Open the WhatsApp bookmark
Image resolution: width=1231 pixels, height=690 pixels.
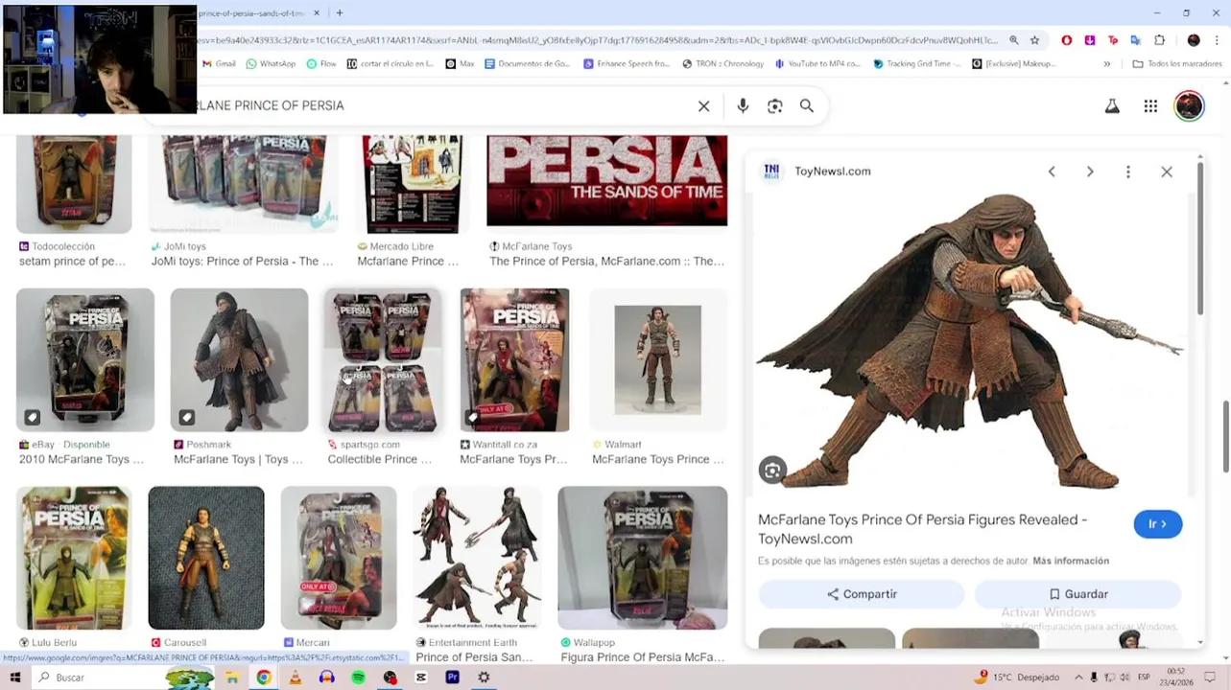[x=271, y=64]
